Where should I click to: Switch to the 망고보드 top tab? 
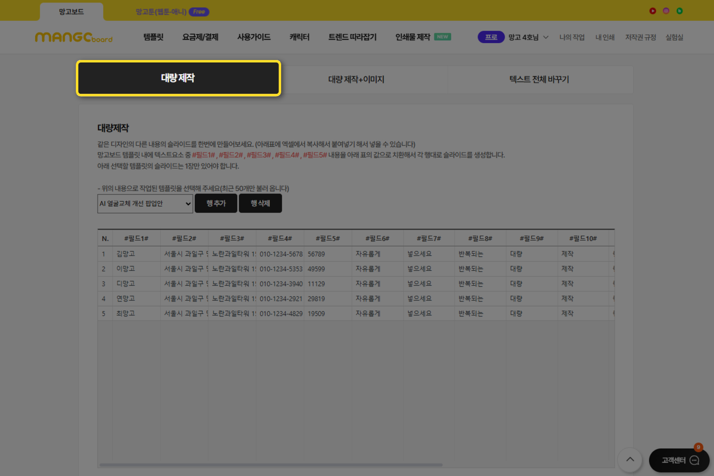pyautogui.click(x=71, y=11)
